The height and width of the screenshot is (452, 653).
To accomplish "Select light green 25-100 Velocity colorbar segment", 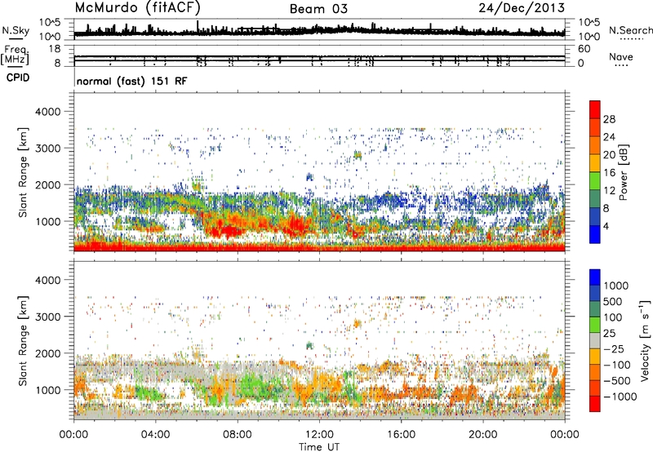I will pos(595,325).
